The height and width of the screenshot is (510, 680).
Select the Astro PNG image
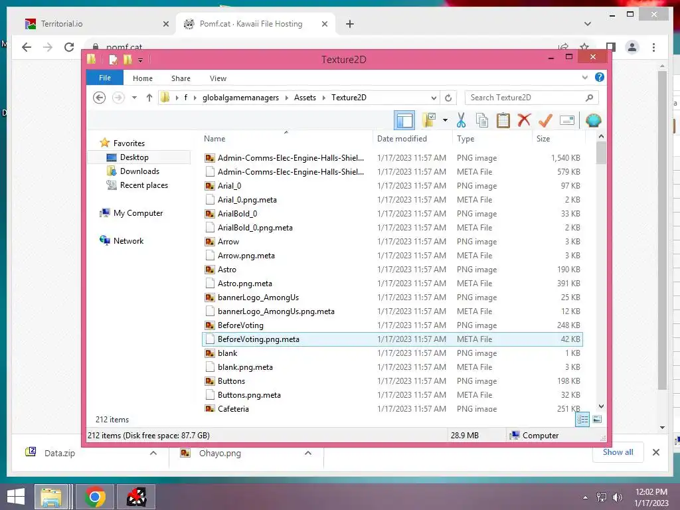click(x=392, y=270)
